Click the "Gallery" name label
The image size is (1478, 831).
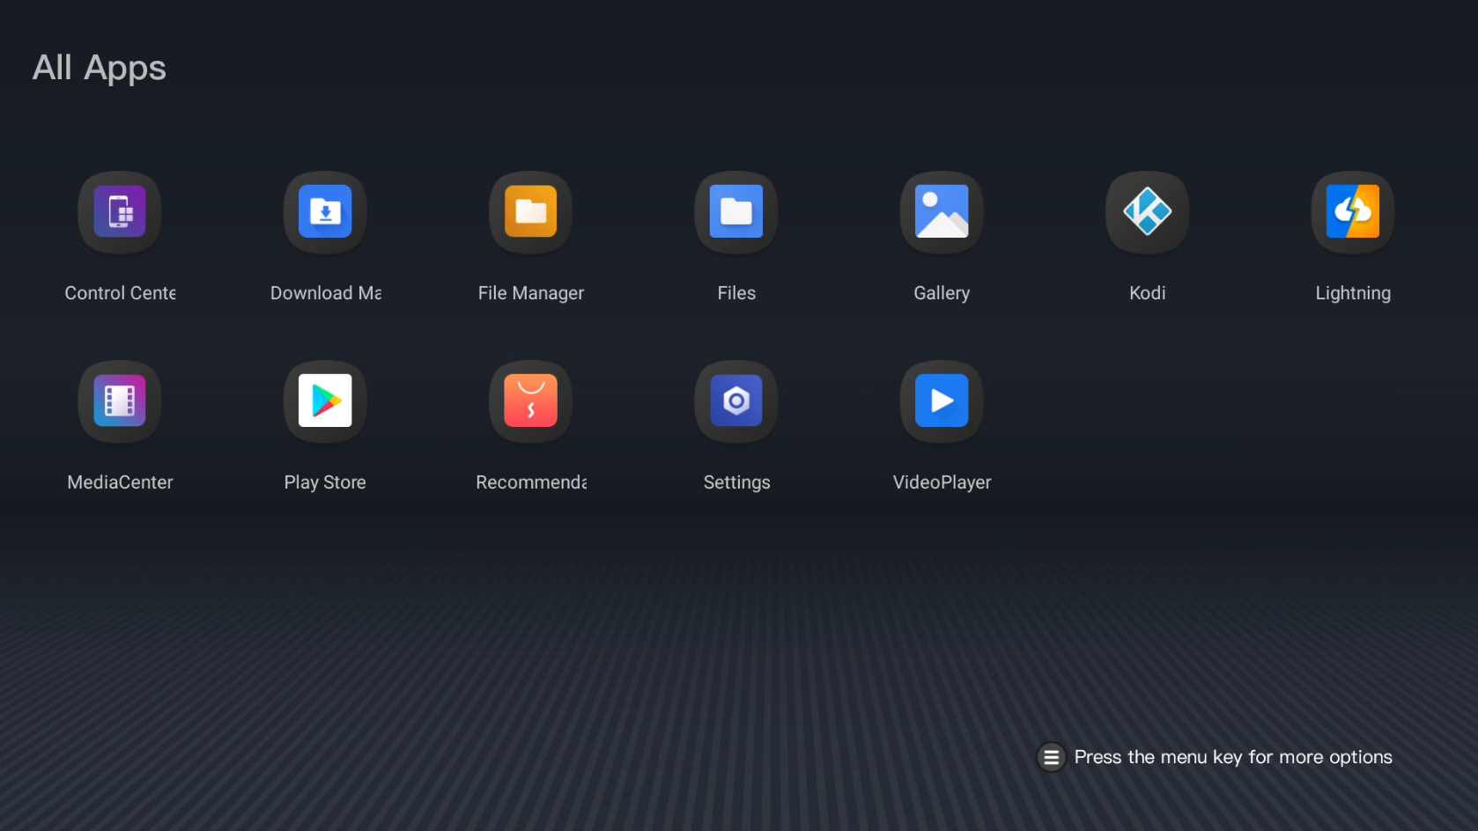(x=942, y=293)
